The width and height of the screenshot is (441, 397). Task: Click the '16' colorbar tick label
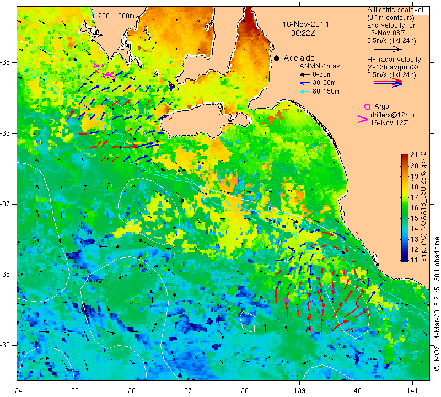click(x=415, y=207)
